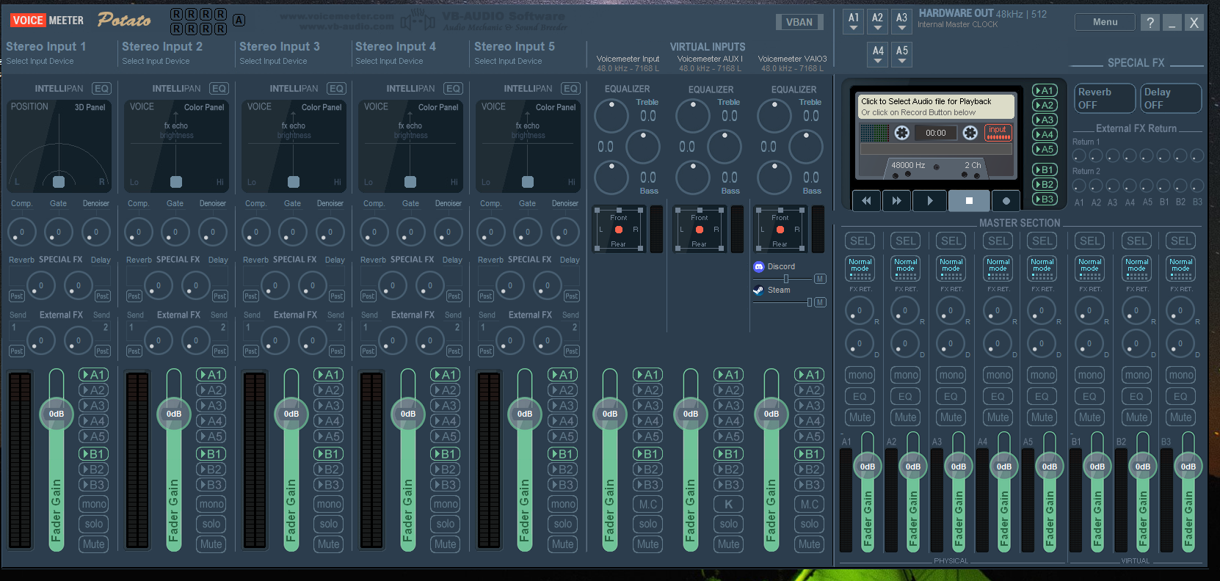Click the EQ button on Stereo Input 1 Intellipan
Screen dimensions: 1220x581
pos(101,89)
